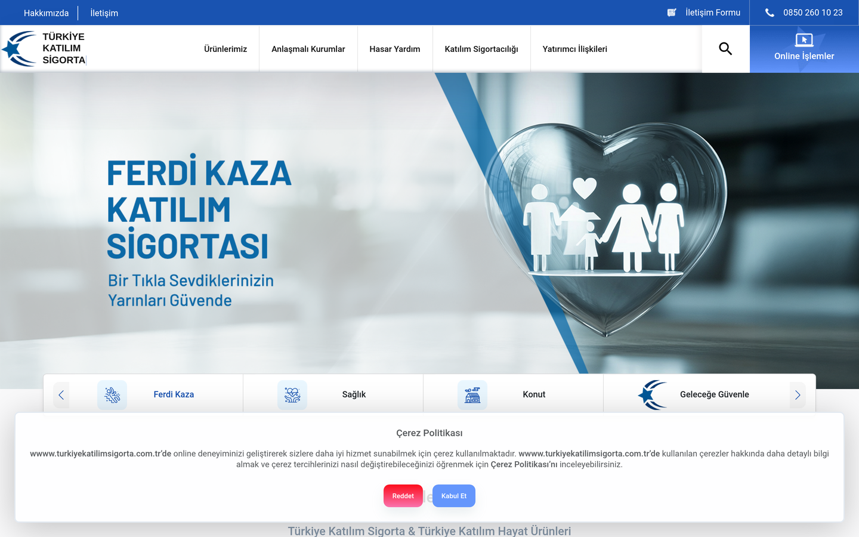The width and height of the screenshot is (859, 537).
Task: Click the Geleceğe Güvenle star icon
Action: (x=653, y=395)
